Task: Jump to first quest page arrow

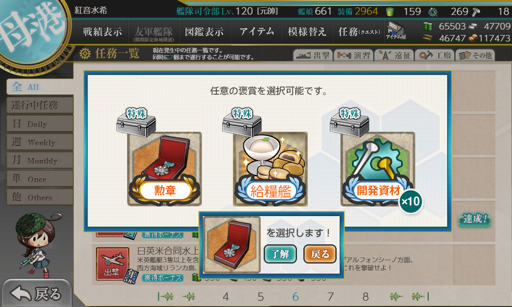Action: (165, 297)
